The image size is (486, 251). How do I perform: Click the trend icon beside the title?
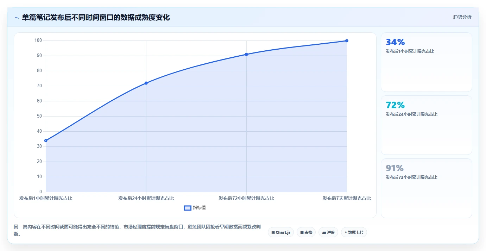(x=17, y=18)
